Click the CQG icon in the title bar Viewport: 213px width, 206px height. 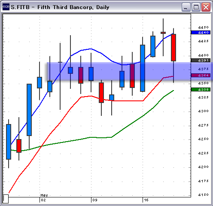(x=6, y=7)
